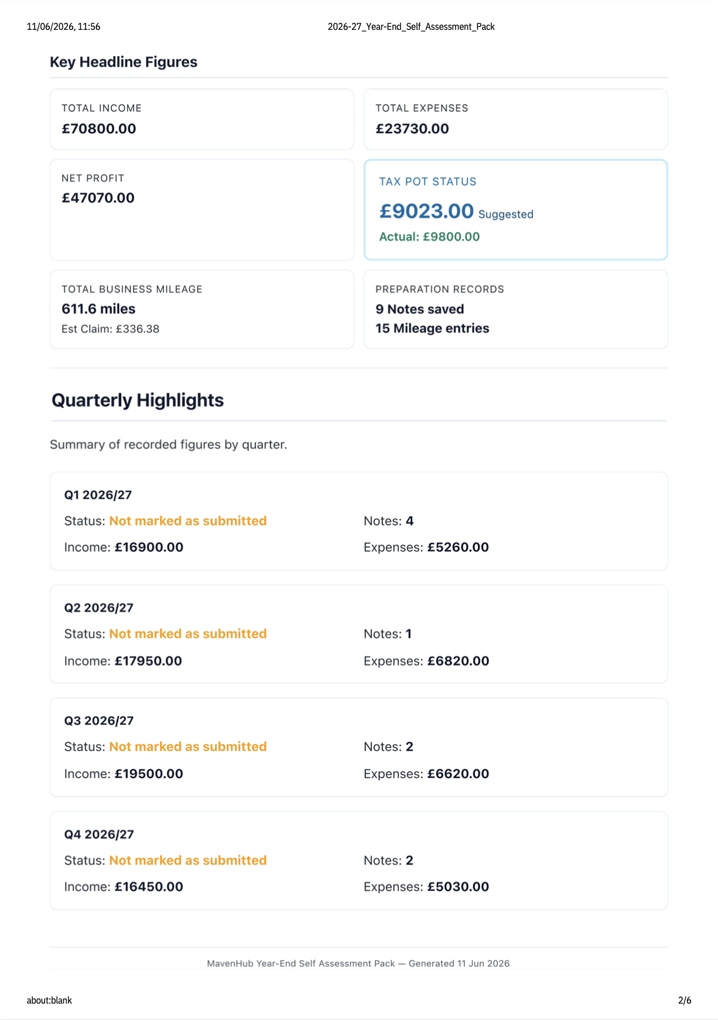This screenshot has height=1020, width=718.
Task: Click the Preparation Records card
Action: pyautogui.click(x=516, y=309)
